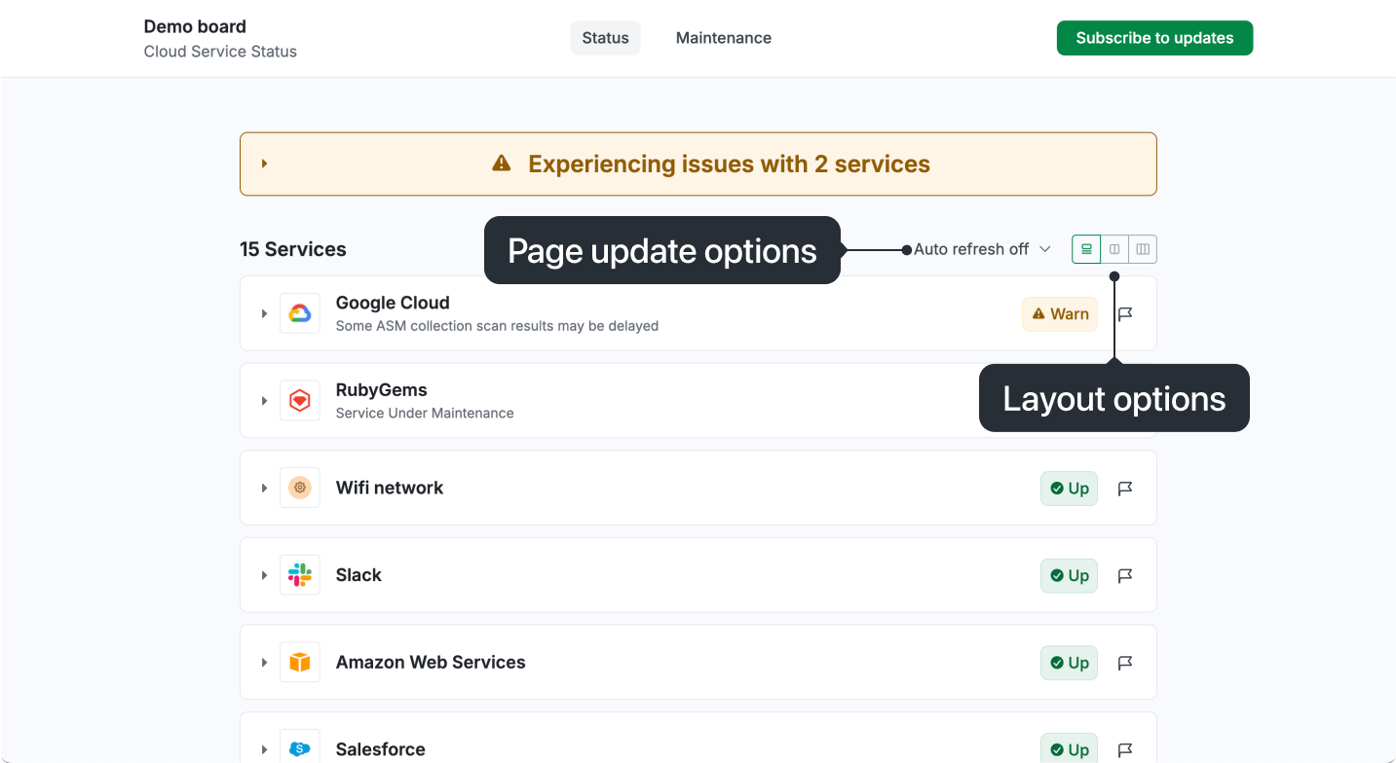This screenshot has width=1396, height=763.
Task: Click the flag icon for Google Cloud
Action: click(x=1125, y=314)
